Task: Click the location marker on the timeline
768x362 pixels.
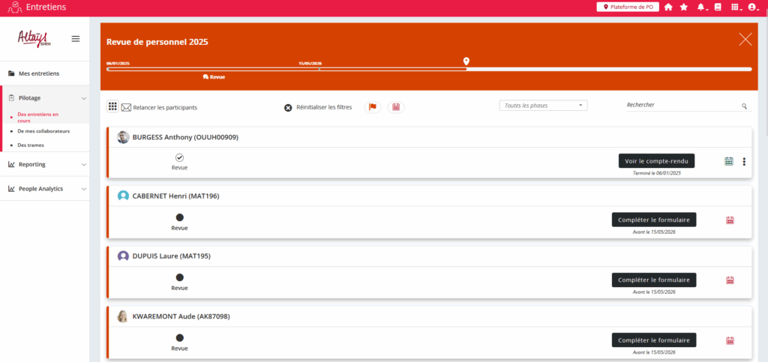Action: [x=466, y=61]
